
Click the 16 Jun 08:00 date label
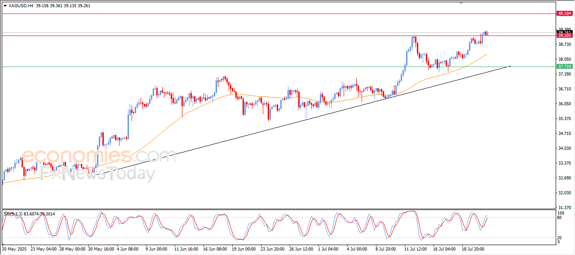tap(216, 248)
